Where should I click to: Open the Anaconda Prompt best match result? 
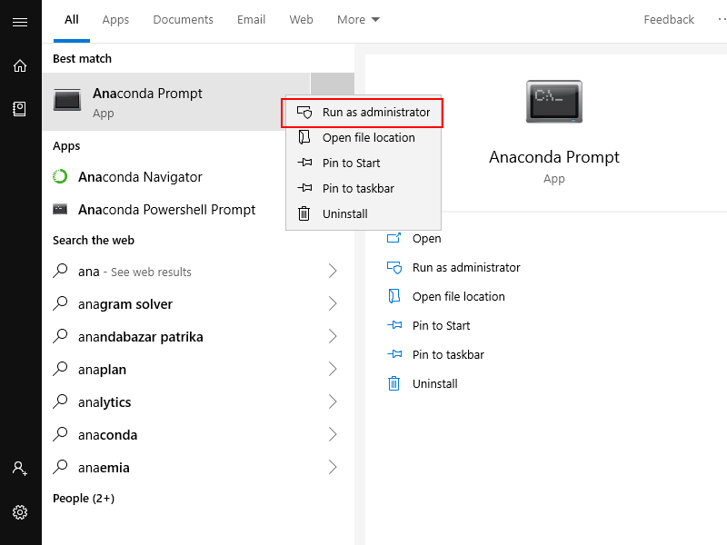coord(176,102)
